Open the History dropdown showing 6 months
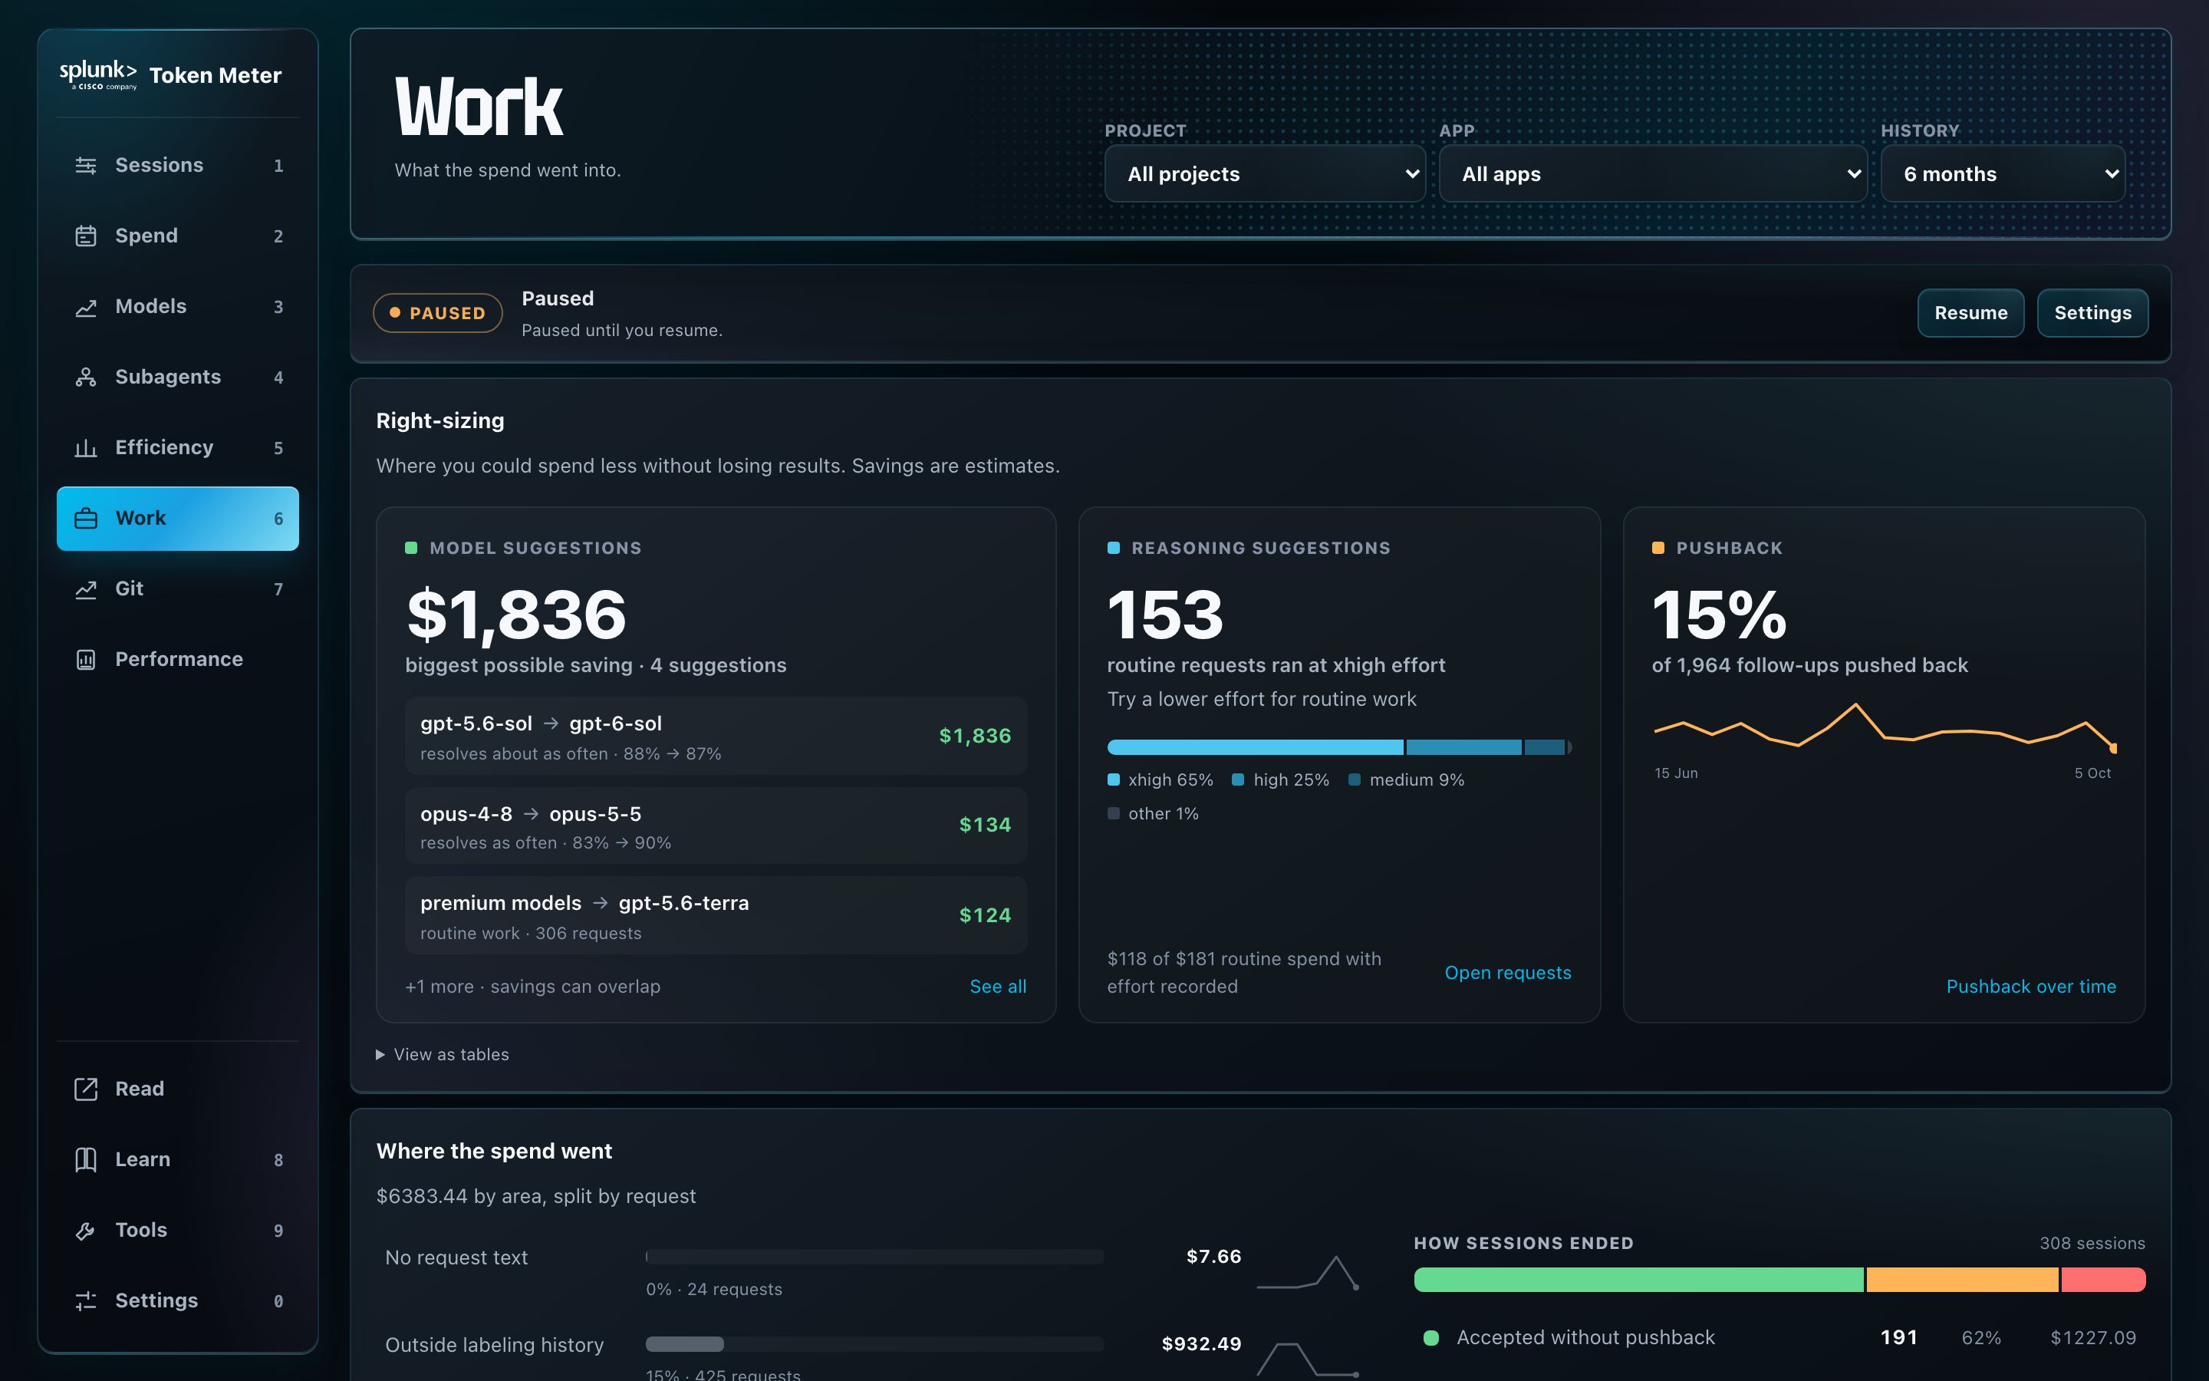Screen dimensions: 2209x1381 [2003, 173]
